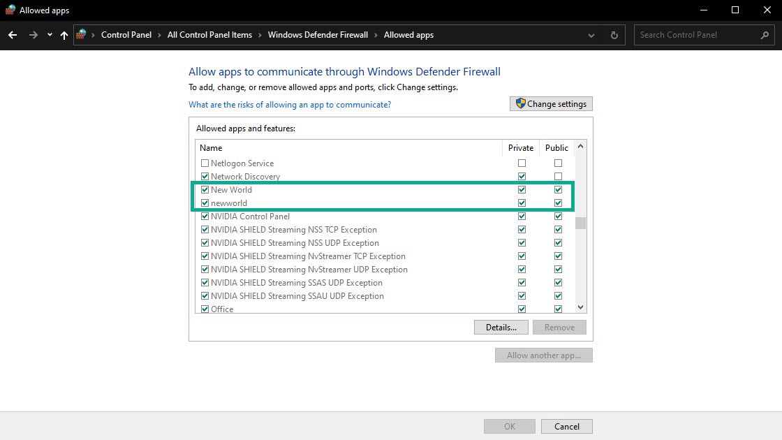Viewport: 782px width, 440px height.
Task: Click inside the Search Control Panel field
Action: (x=698, y=34)
